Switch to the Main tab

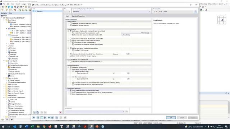coord(67,16)
